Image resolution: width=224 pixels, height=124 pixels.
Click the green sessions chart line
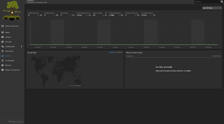coord(124,45)
